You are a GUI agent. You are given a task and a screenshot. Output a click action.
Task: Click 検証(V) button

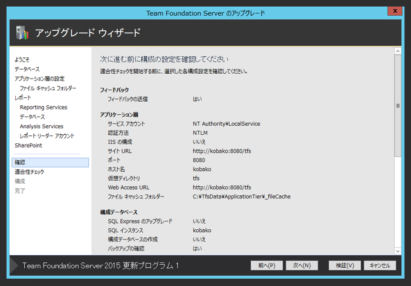[x=345, y=265]
